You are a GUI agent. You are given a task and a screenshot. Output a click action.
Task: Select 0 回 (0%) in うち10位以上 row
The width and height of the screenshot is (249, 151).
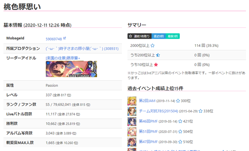pos(202,65)
